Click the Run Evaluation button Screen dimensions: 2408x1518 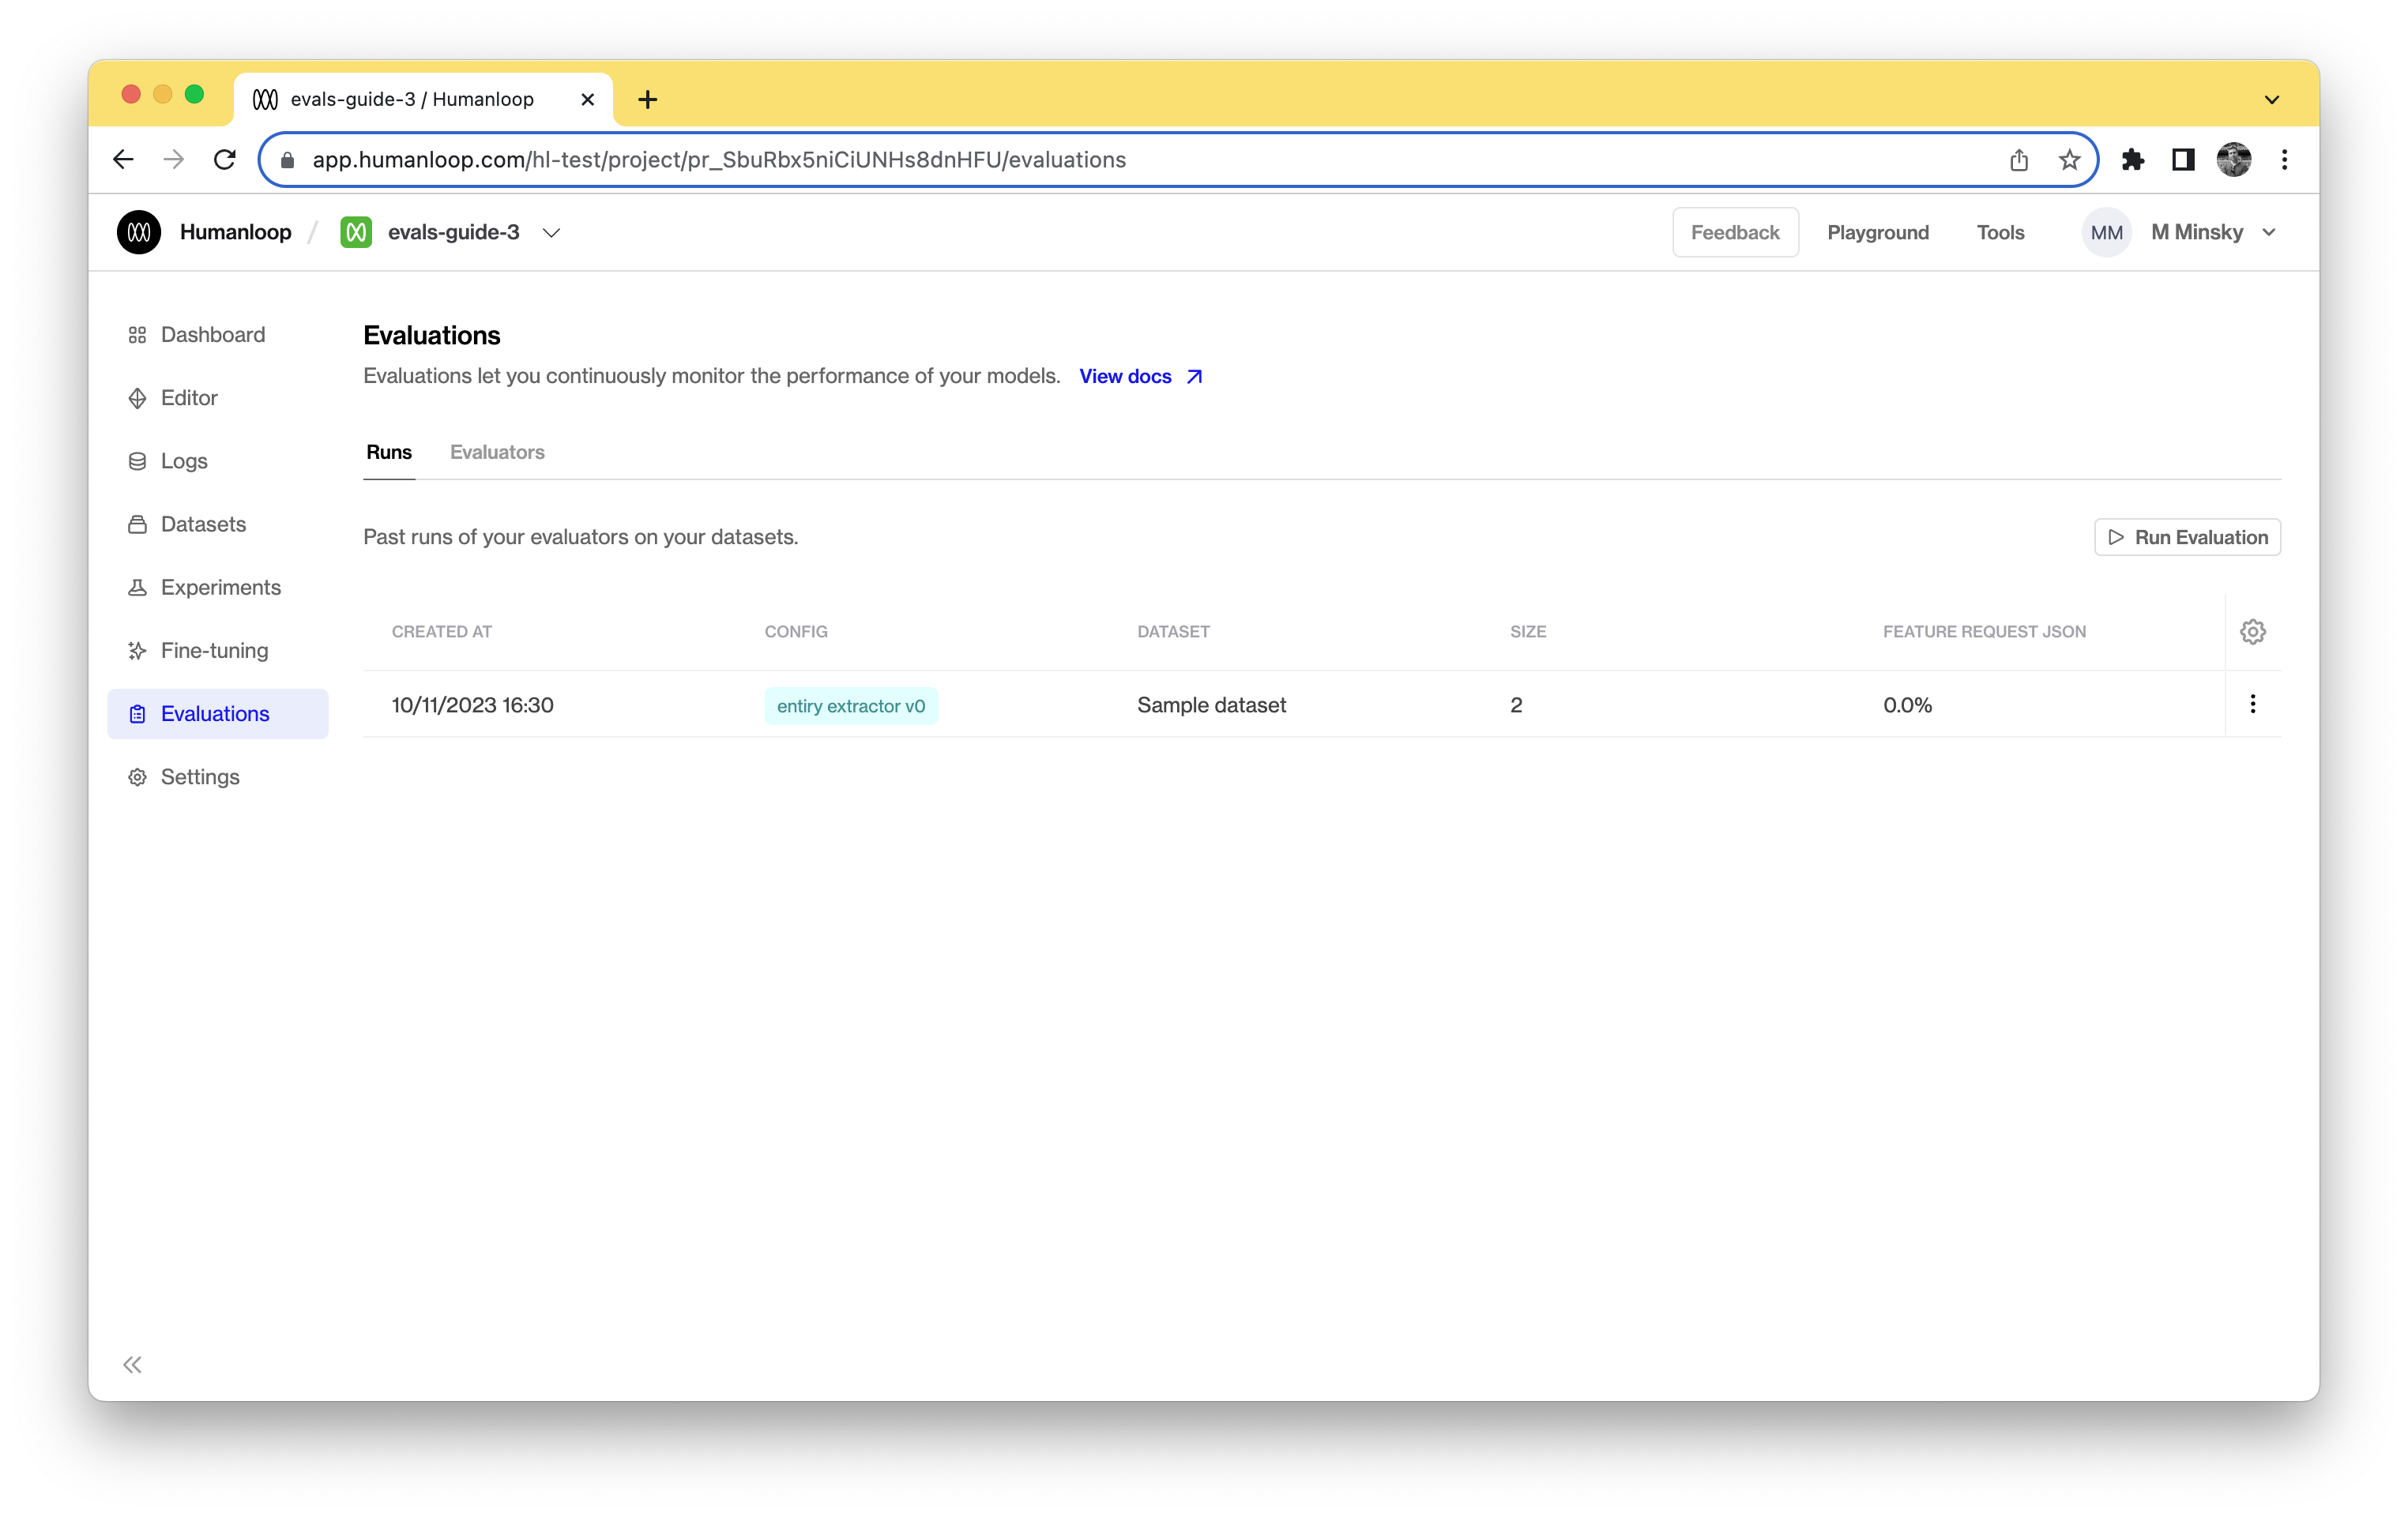(2187, 537)
